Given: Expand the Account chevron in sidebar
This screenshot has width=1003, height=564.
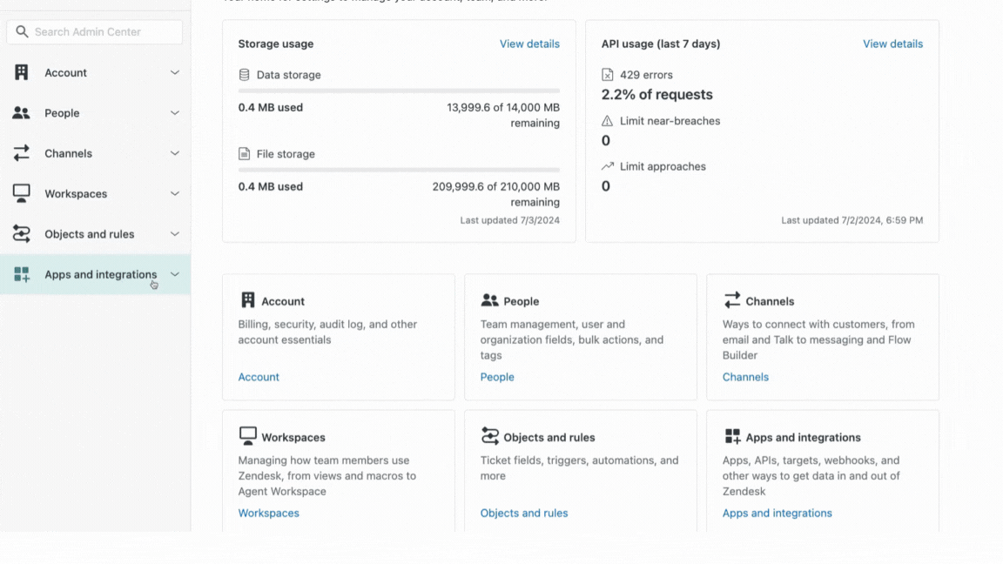Looking at the screenshot, I should tap(175, 73).
